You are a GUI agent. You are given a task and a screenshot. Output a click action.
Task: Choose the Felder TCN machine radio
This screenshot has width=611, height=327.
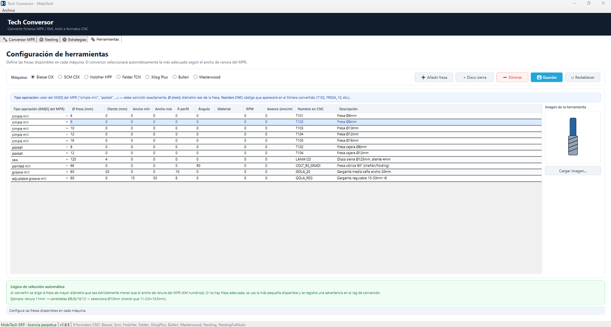pyautogui.click(x=128, y=77)
